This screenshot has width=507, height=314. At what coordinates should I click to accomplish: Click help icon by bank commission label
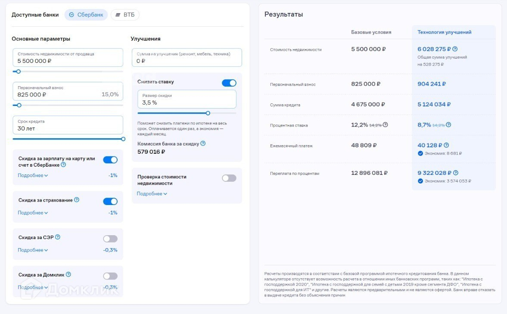(x=203, y=143)
